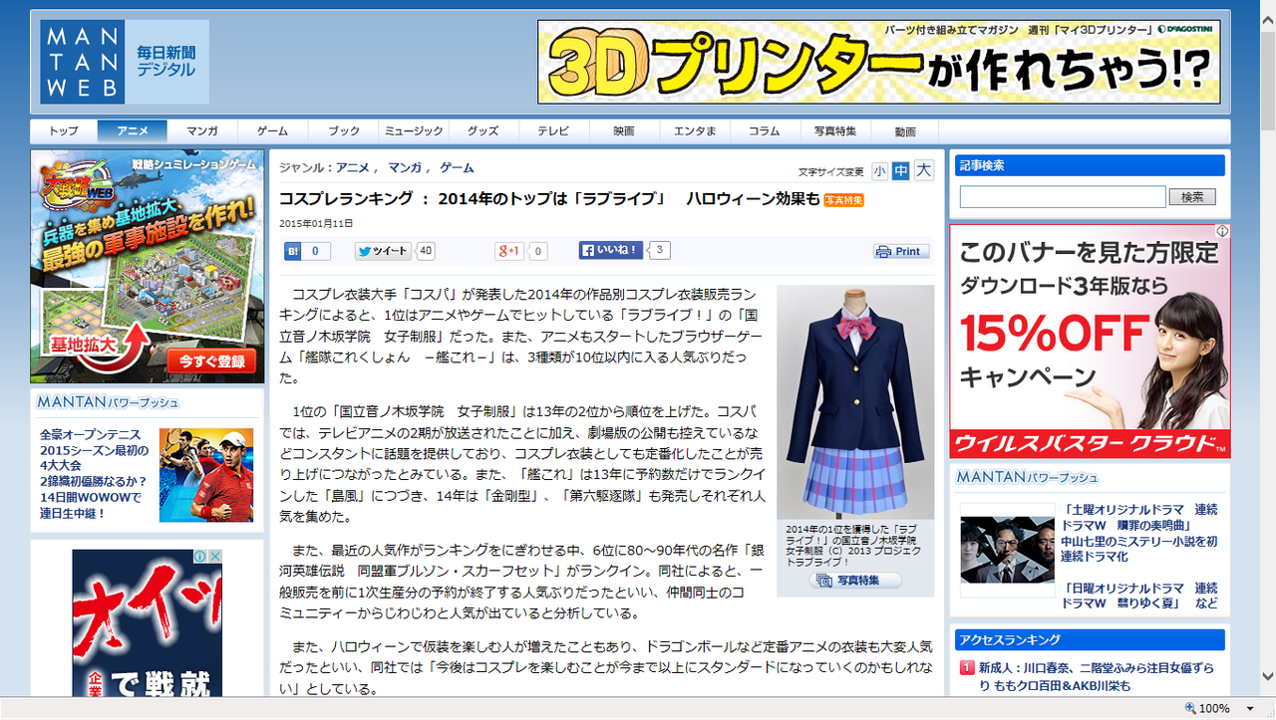Open 写真特集 badge next to headline

click(843, 200)
